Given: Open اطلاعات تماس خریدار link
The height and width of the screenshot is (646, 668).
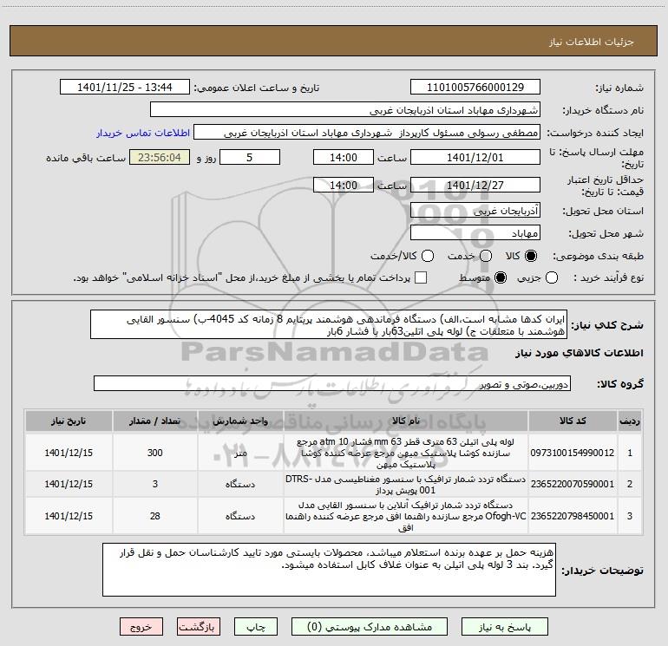Looking at the screenshot, I should click(143, 133).
